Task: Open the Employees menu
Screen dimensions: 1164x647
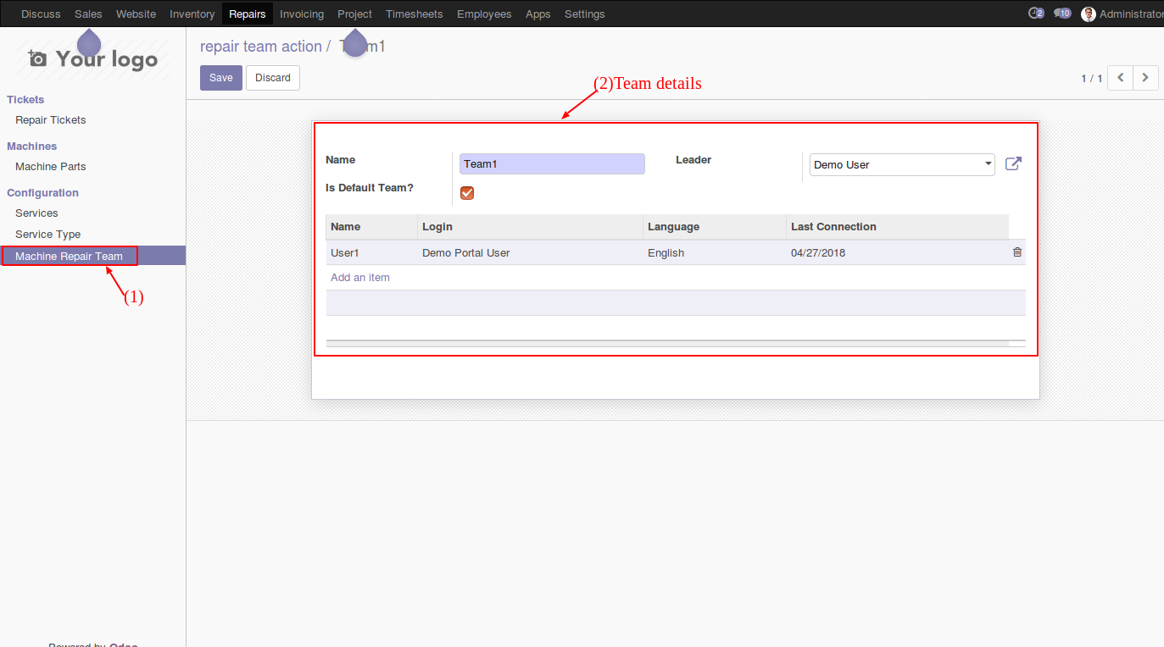Action: (x=484, y=14)
